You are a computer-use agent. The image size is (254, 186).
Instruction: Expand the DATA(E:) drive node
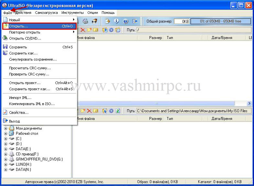[x=6, y=149]
